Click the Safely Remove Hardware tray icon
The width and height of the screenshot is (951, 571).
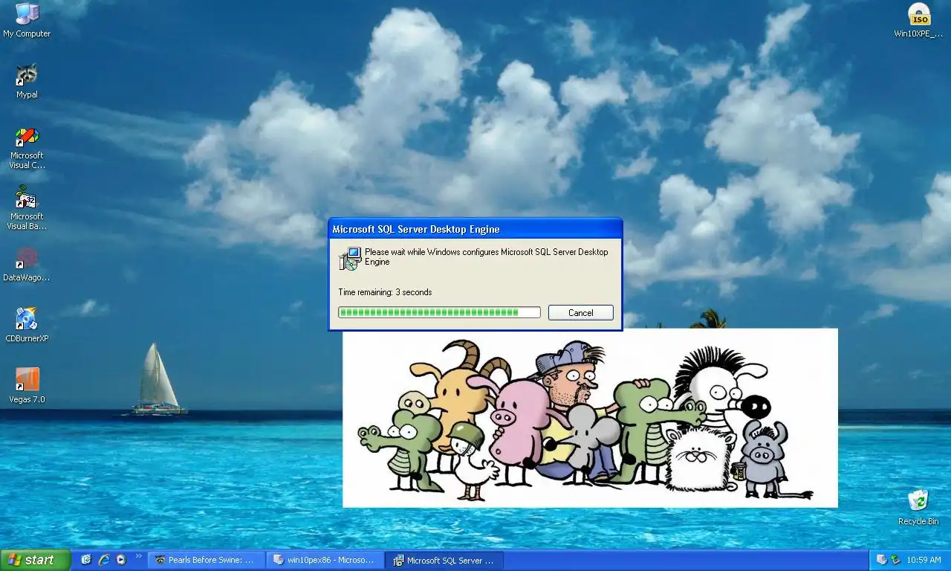pos(895,560)
